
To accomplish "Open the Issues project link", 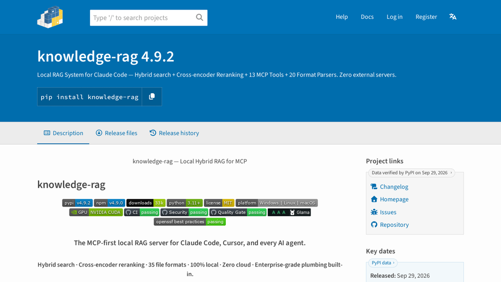I will 388,212.
